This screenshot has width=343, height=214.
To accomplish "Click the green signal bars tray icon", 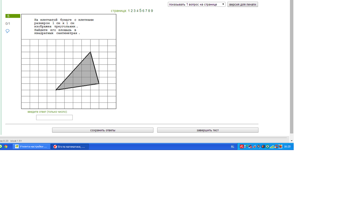I will pos(272,147).
